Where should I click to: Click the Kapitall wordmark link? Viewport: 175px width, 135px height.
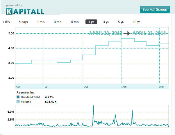[25, 11]
